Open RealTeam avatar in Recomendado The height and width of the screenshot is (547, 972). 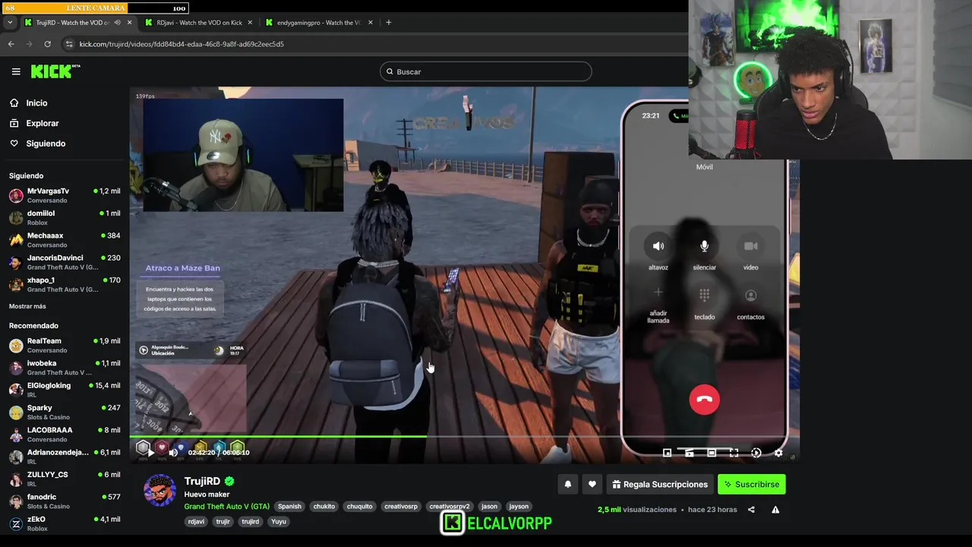[x=16, y=346]
